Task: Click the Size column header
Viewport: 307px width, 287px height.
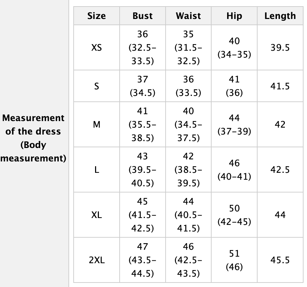Action: pos(96,16)
